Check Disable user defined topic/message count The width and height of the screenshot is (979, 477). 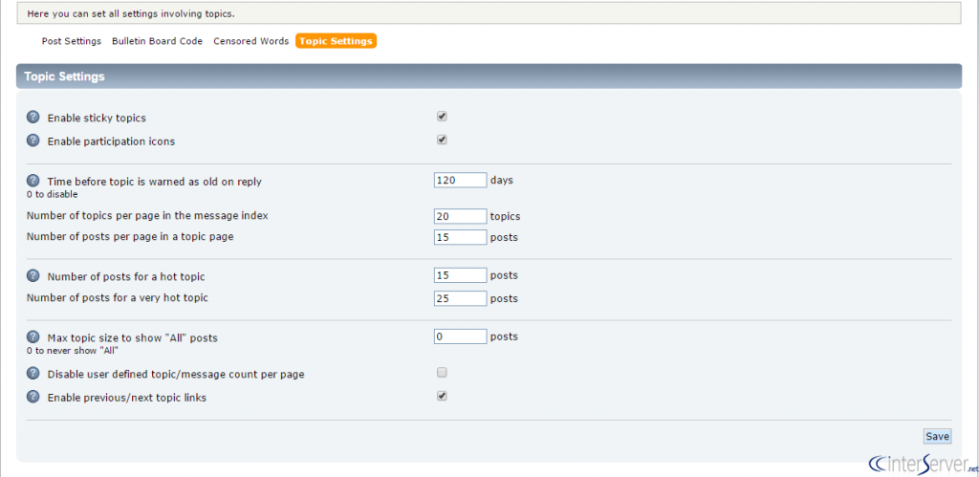point(442,373)
